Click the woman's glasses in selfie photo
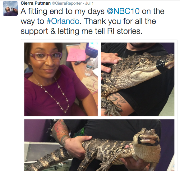Screen dimensions: 180x171 [46, 56]
